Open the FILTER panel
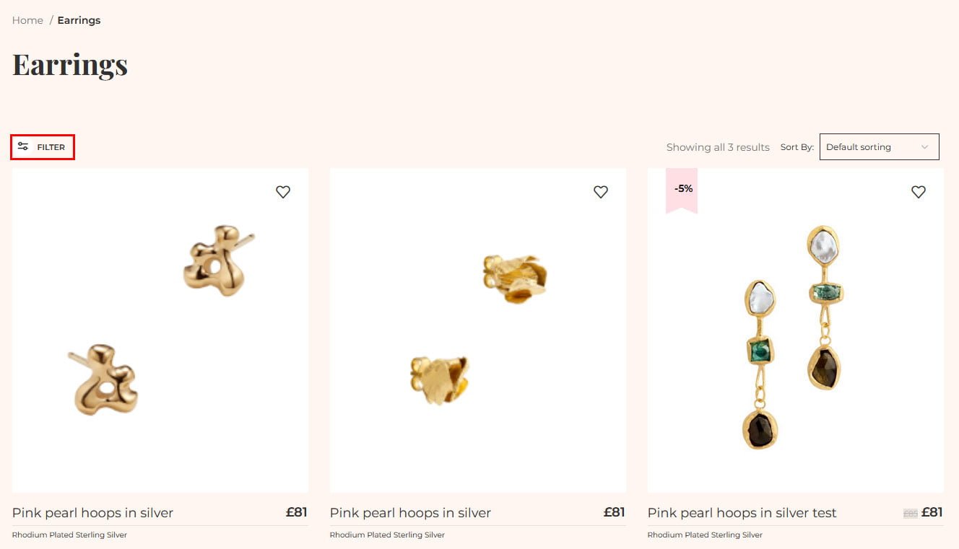Image resolution: width=959 pixels, height=549 pixels. pyautogui.click(x=43, y=147)
